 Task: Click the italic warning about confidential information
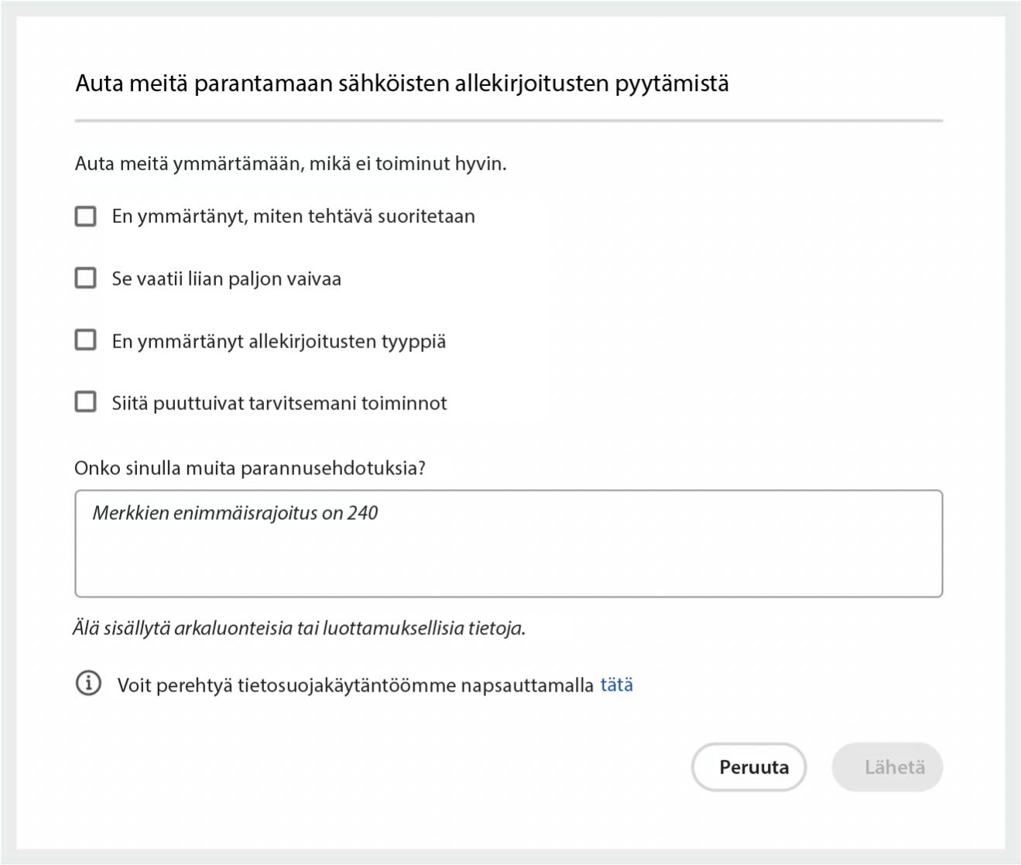pos(300,627)
